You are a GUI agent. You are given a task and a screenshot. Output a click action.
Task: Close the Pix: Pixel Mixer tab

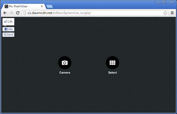[x=42, y=6]
